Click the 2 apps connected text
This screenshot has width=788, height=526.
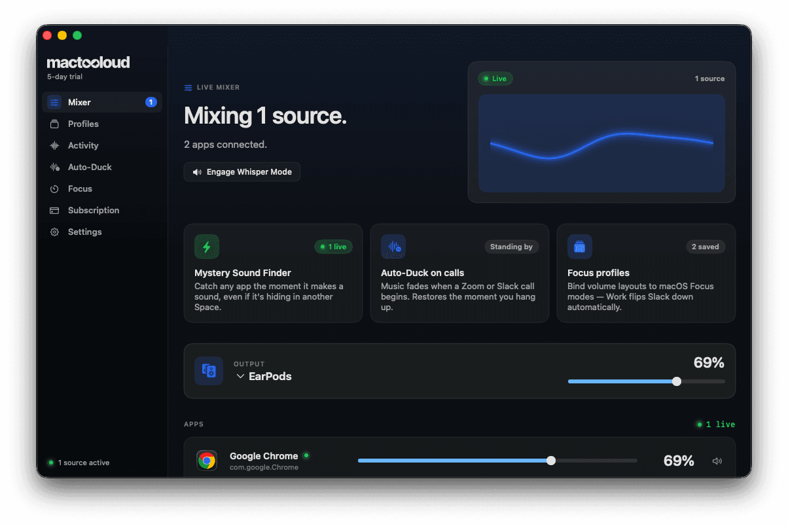(225, 145)
